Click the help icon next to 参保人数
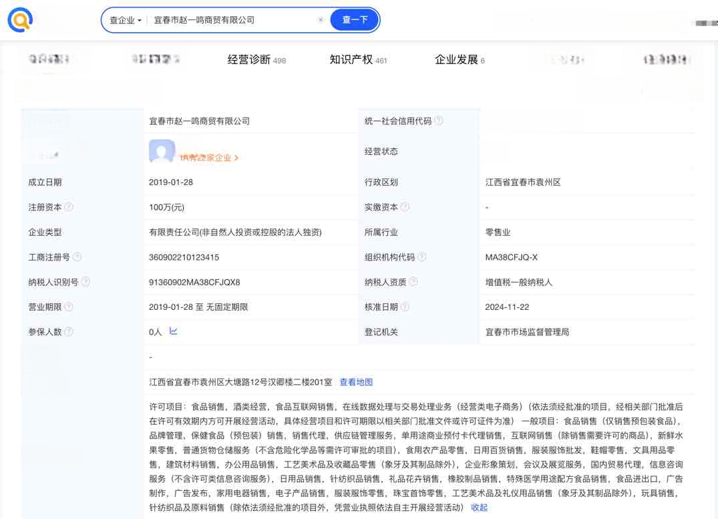The height and width of the screenshot is (519, 718). [69, 331]
